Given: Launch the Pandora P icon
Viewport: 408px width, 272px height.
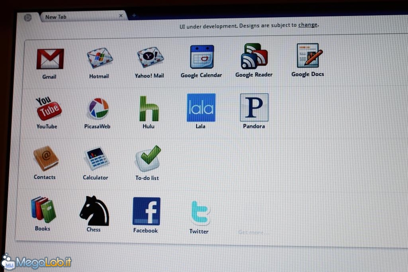Looking at the screenshot, I should pos(254,107).
